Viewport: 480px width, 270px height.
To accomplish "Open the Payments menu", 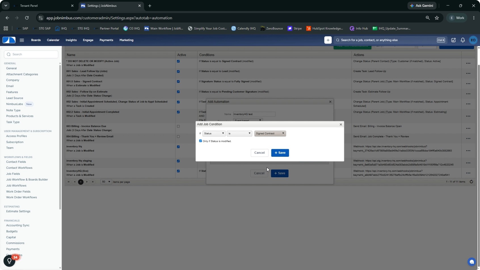I will pyautogui.click(x=106, y=40).
